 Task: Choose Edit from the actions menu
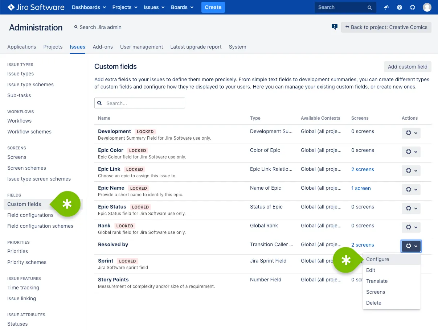tap(392, 270)
